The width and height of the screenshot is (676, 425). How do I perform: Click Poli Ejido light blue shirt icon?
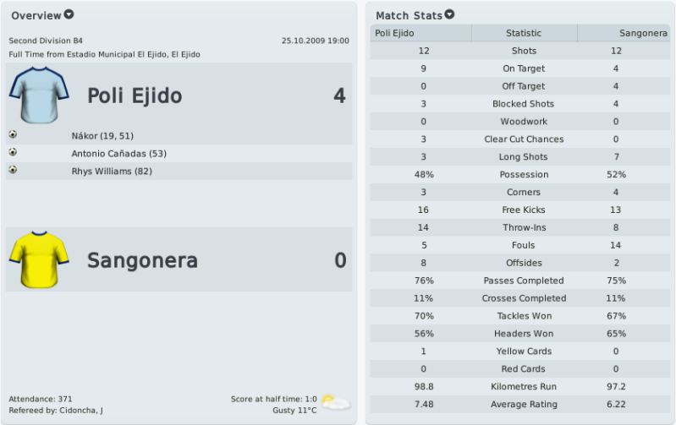39,95
